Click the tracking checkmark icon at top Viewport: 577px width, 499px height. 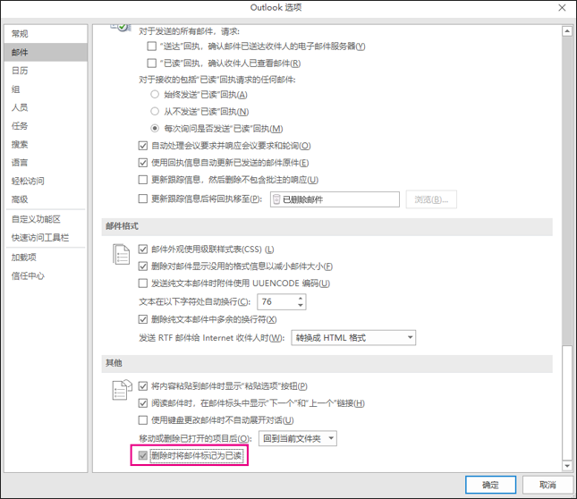pyautogui.click(x=121, y=27)
